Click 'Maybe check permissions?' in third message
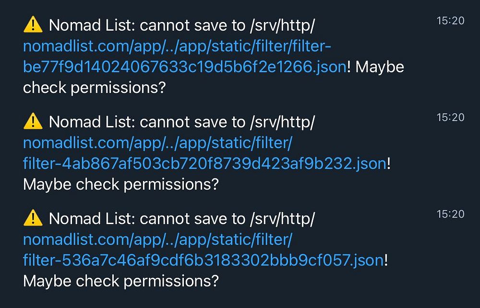This screenshot has height=308, width=480. (121, 282)
